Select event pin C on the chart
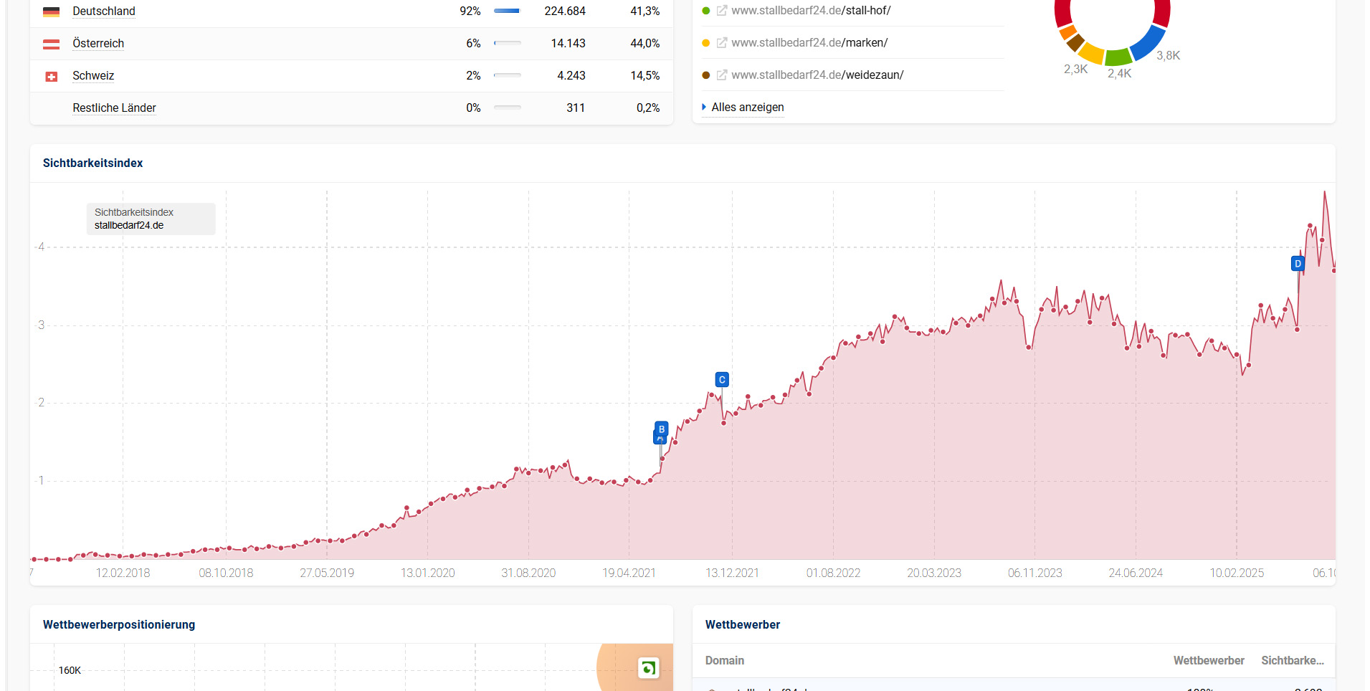Screen dimensions: 1370x691 722,380
